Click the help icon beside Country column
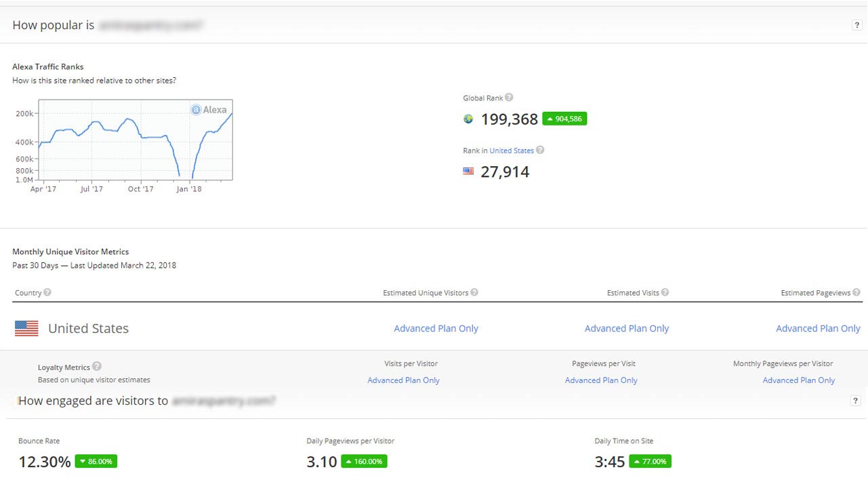 pos(47,292)
